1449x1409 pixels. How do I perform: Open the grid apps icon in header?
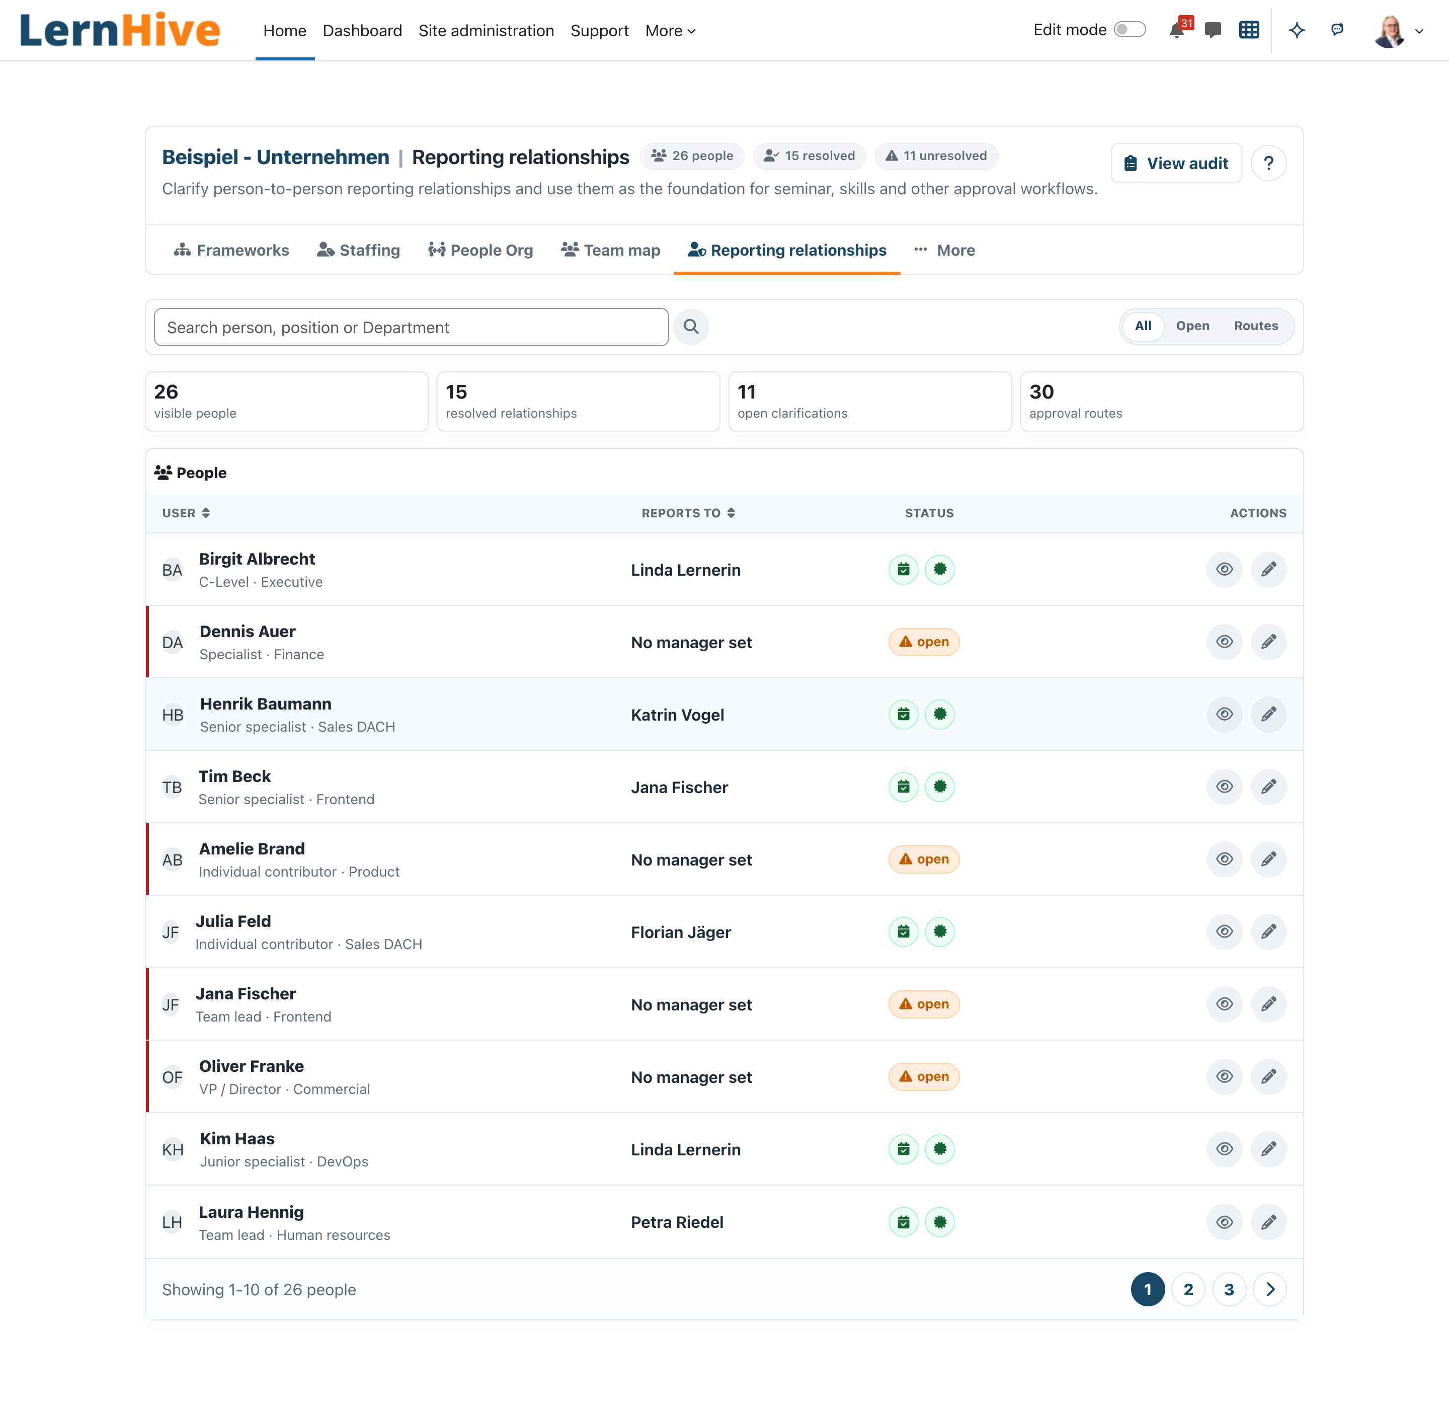click(1248, 30)
